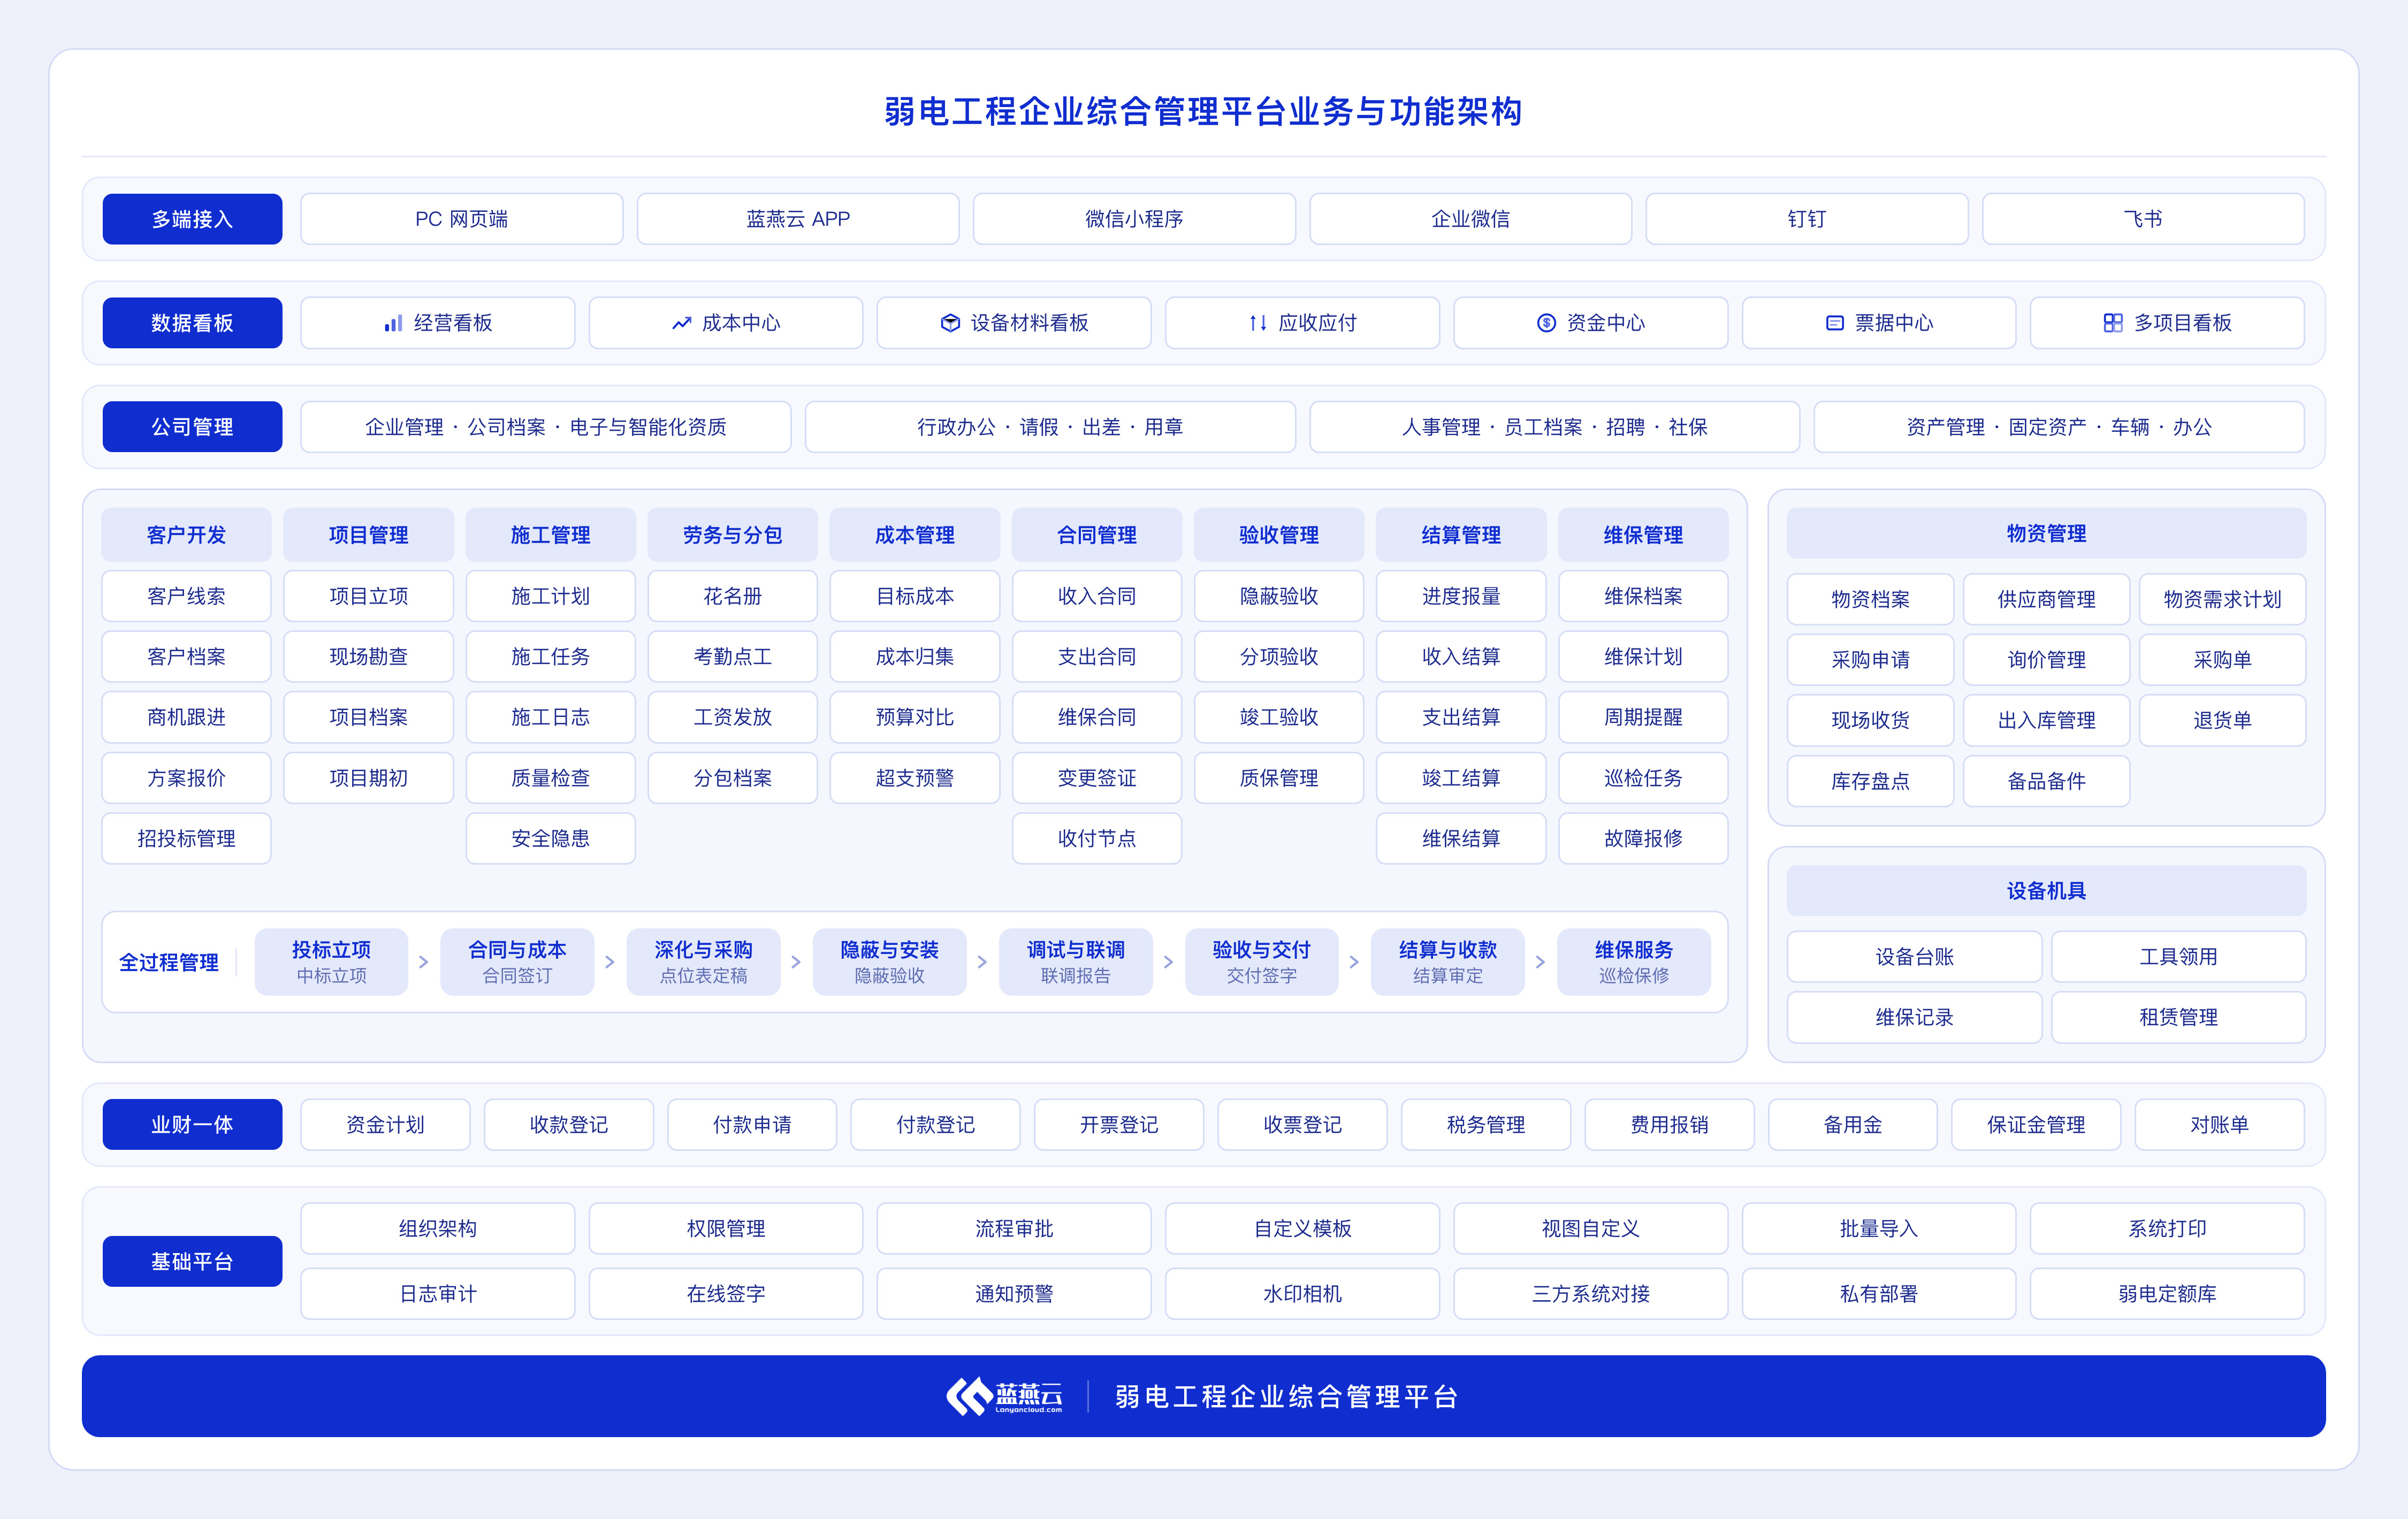The image size is (2408, 1519).
Task: Click the 客户线索 module
Action: point(186,596)
